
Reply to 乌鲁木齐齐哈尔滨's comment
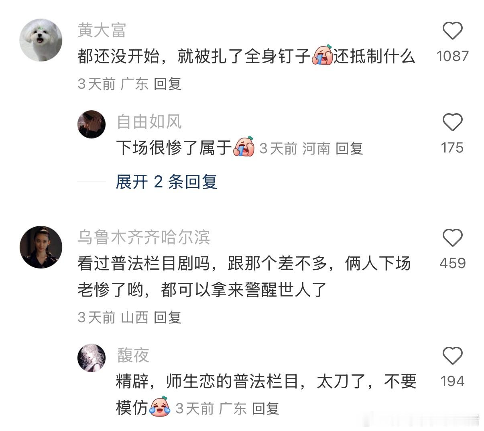[x=167, y=317]
